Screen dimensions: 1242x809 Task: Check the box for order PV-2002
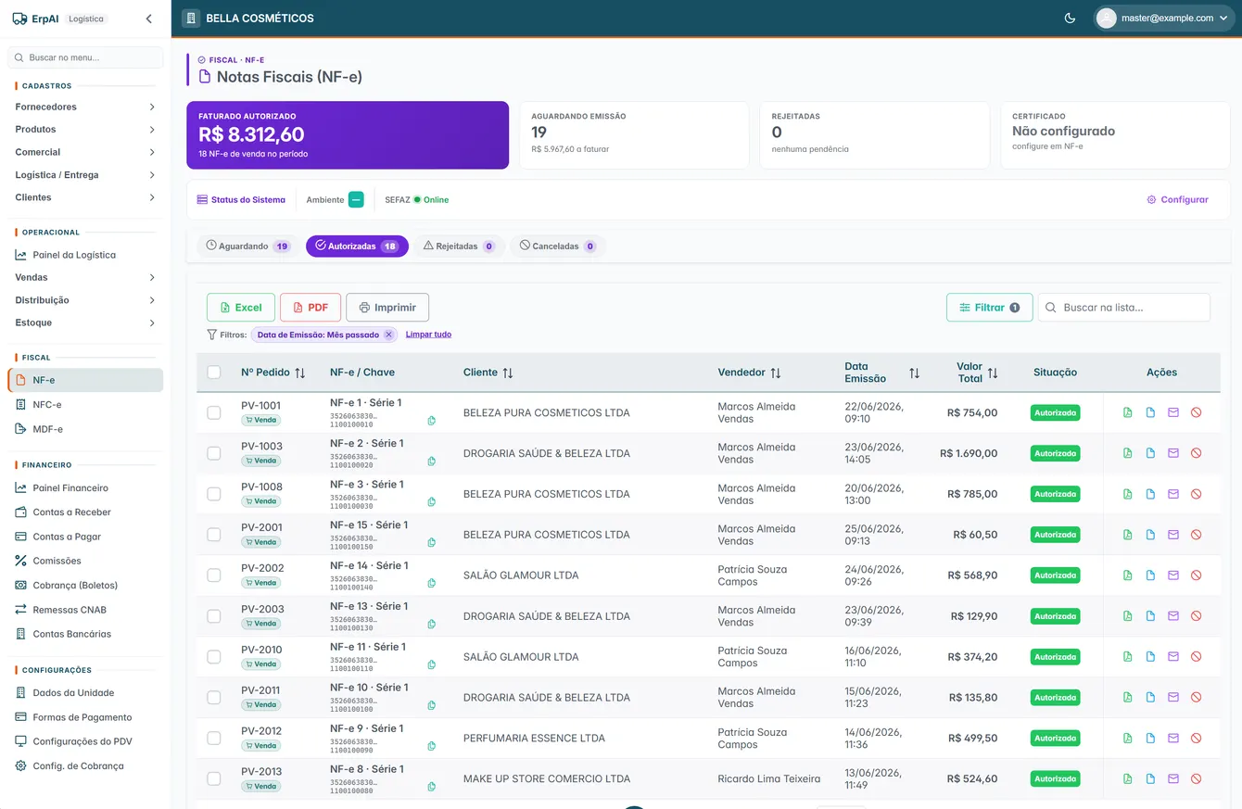pos(214,575)
